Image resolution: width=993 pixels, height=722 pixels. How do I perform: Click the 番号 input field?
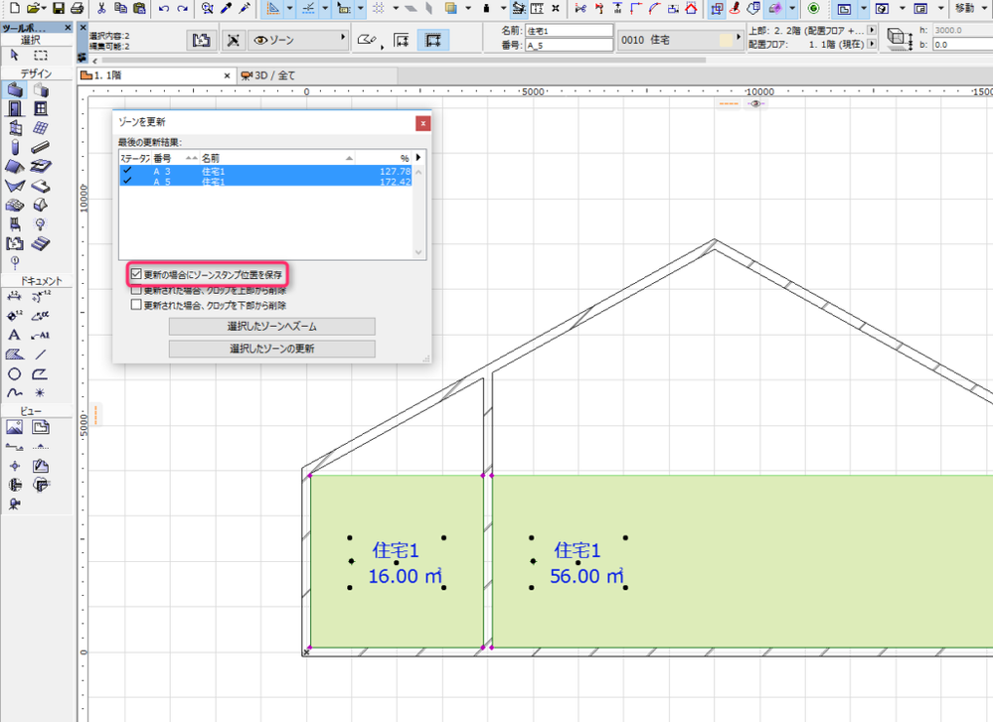(x=569, y=45)
